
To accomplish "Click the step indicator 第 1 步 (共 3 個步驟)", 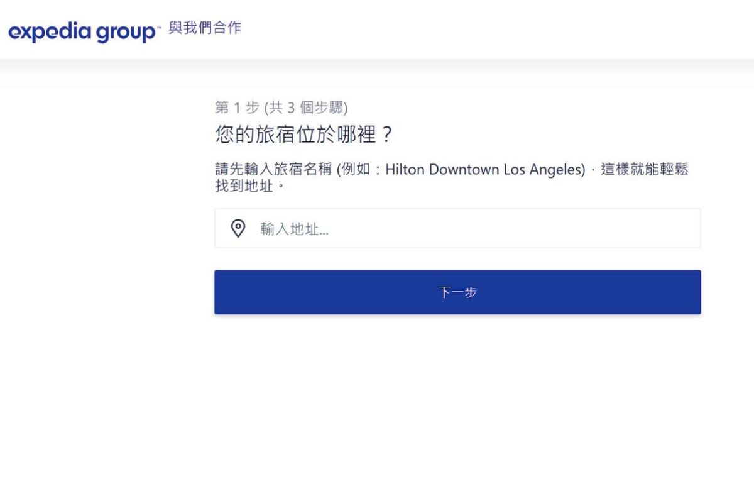I will 281,108.
